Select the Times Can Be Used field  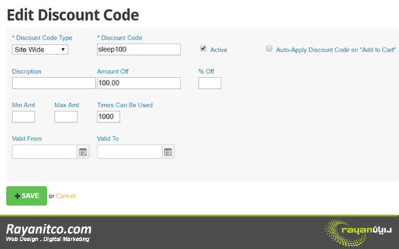(x=108, y=117)
